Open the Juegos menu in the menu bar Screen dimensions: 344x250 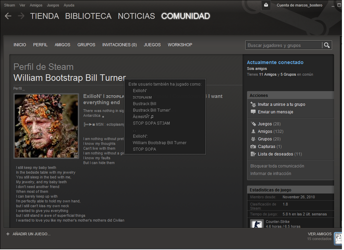tap(53, 5)
